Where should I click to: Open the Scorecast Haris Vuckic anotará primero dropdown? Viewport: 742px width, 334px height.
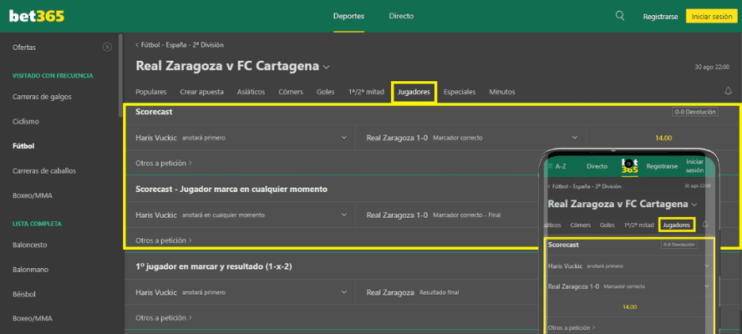pos(241,138)
